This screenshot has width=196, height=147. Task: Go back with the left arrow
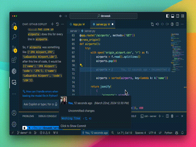tap(61, 16)
